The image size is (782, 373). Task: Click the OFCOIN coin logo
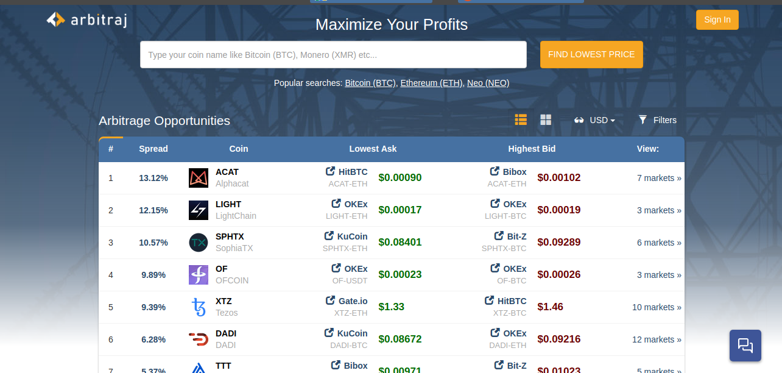click(199, 275)
